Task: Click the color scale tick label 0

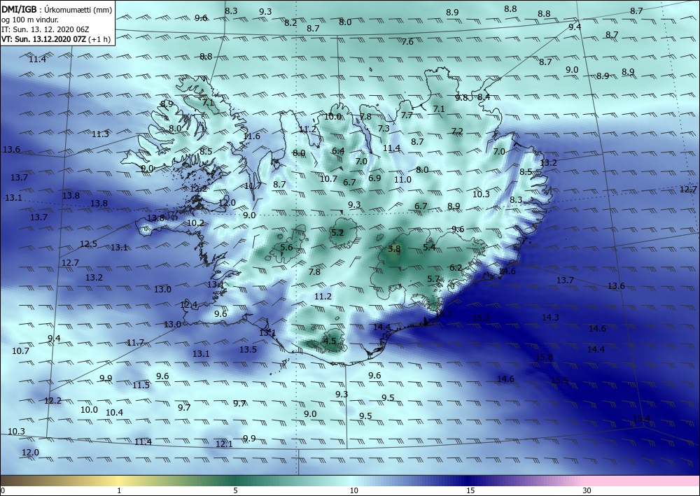Action: 3,490
